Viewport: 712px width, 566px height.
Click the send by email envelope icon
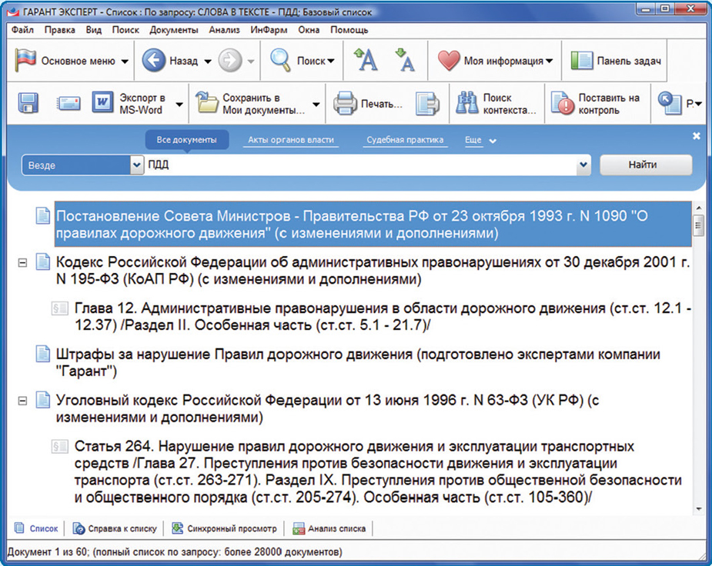[x=68, y=103]
